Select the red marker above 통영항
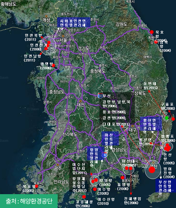Screen dimensions: 176x208 pos(123,178)
